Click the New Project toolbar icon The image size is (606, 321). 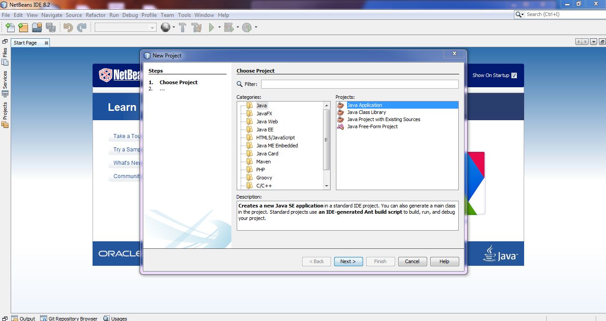point(23,28)
